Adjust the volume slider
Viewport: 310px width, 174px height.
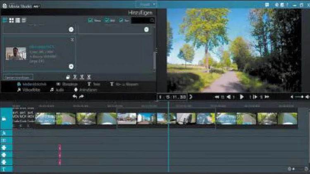point(300,97)
